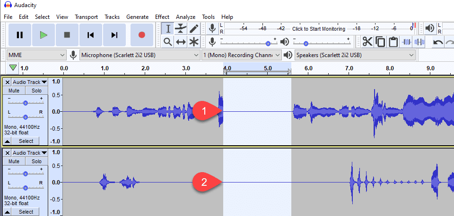Click the Cut scissors icon

[x=368, y=42]
